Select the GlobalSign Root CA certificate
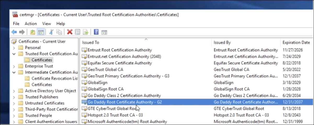This screenshot has height=125, width=314. coord(105,89)
